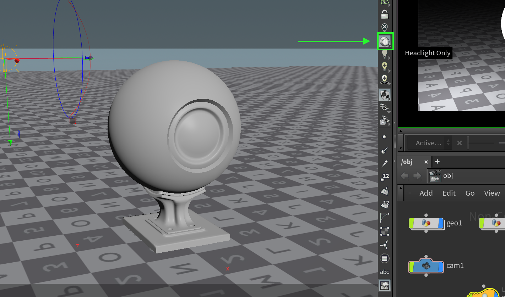Open the Active viewport dropdown
This screenshot has width=505, height=297.
428,143
